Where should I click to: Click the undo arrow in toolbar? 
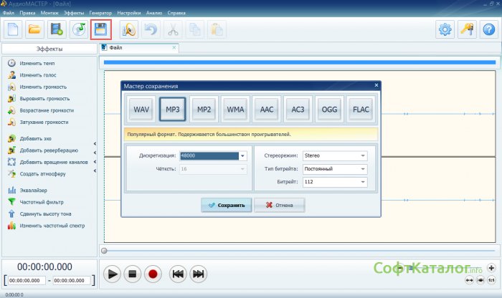pyautogui.click(x=150, y=29)
